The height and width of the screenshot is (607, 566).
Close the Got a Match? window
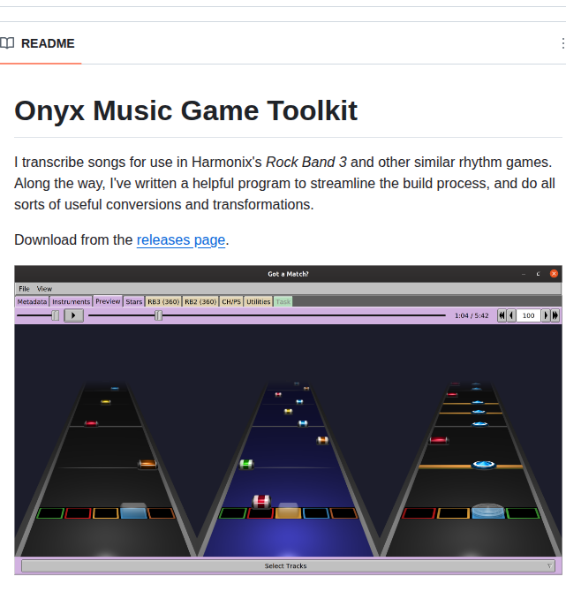(x=554, y=274)
